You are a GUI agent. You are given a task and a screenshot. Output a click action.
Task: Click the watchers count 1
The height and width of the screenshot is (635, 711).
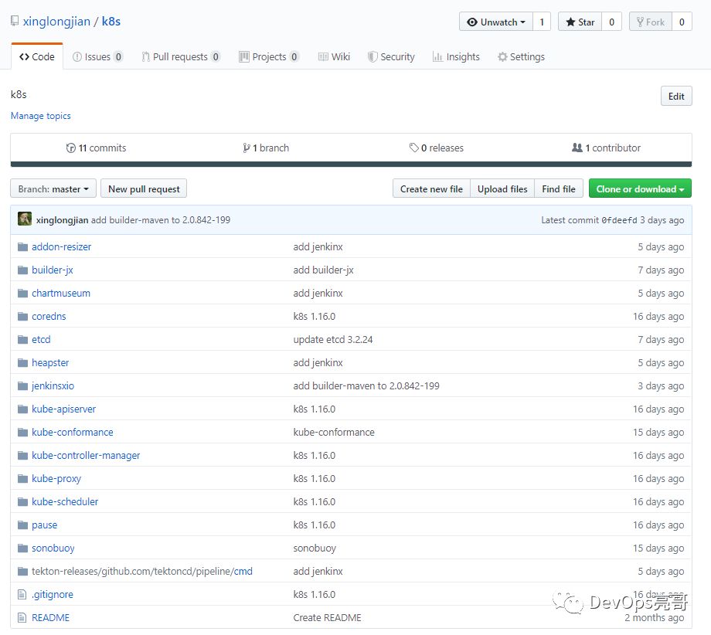click(x=542, y=22)
